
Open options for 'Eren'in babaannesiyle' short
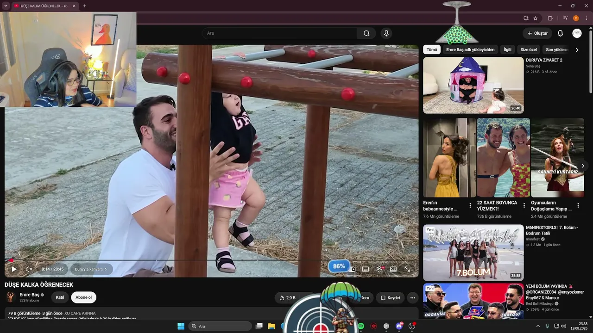point(470,205)
